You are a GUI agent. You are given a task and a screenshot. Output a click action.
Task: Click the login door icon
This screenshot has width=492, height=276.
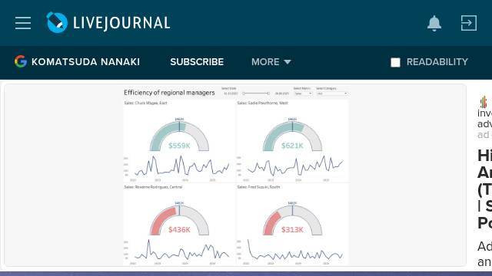469,23
